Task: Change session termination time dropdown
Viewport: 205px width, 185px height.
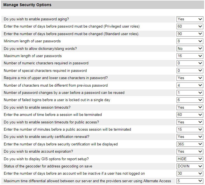Action: (x=190, y=115)
